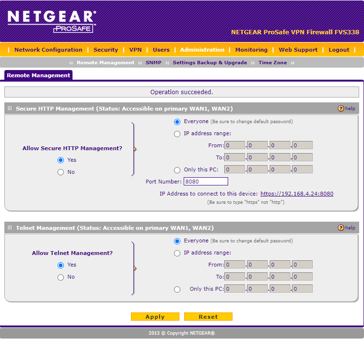Open the VPN menu
The image size is (364, 339).
pos(135,50)
